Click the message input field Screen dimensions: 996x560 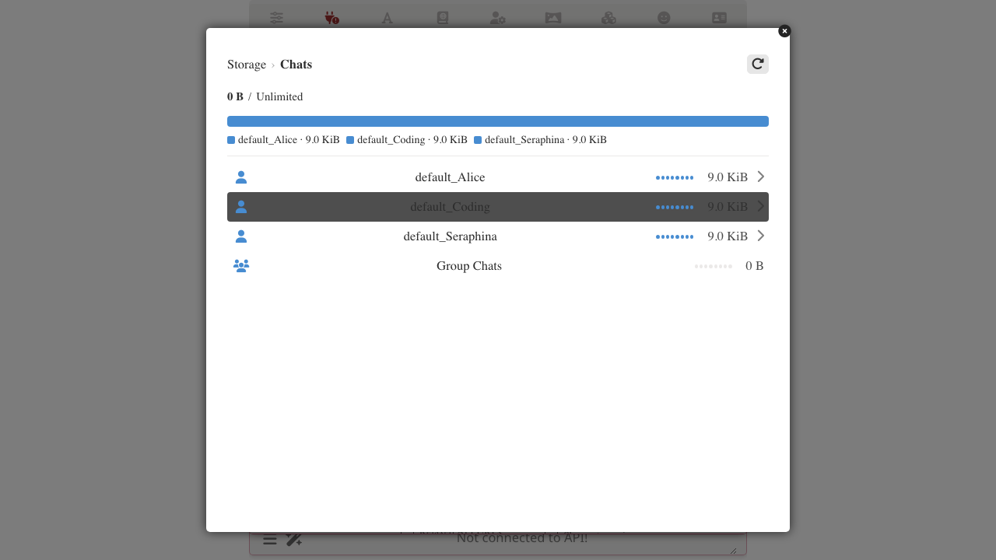[521, 538]
